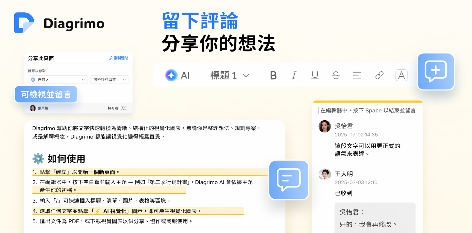The image size is (472, 233).
Task: Click the globe icon next to 任何人
Action: tap(33, 80)
